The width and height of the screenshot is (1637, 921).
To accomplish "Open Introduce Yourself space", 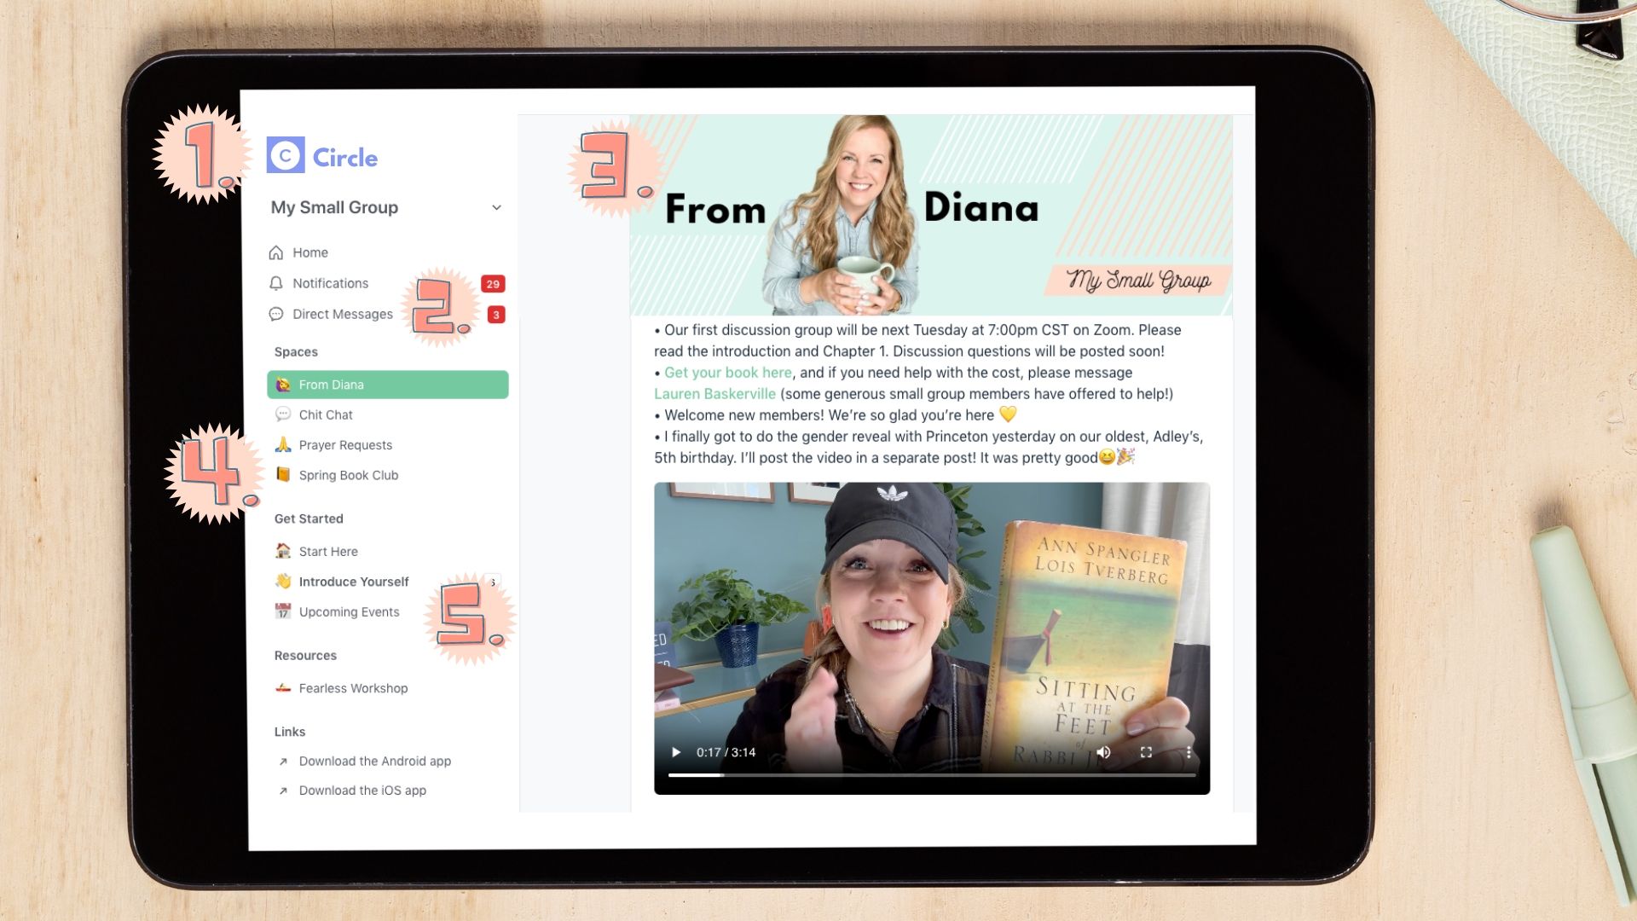I will click(353, 582).
